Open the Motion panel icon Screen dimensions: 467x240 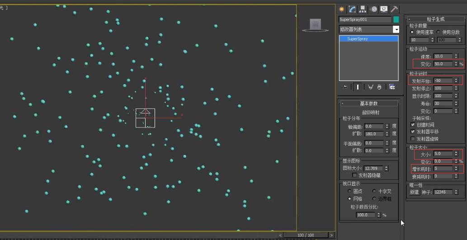374,9
